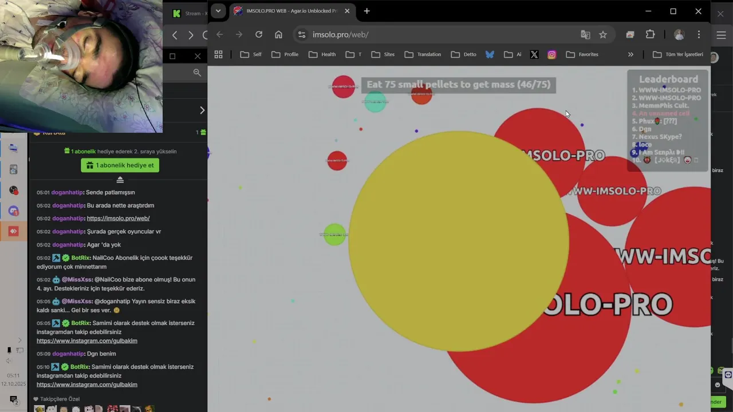The height and width of the screenshot is (412, 733).
Task: Open site information icon in address bar
Action: 302,34
